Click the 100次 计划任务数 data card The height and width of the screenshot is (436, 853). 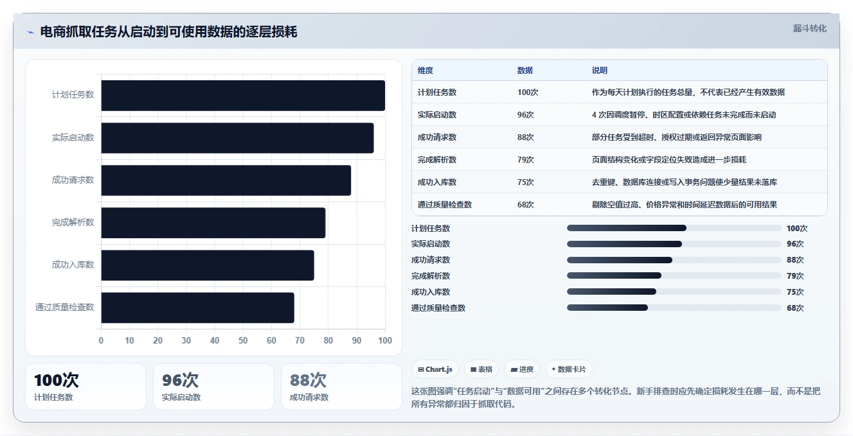pyautogui.click(x=85, y=387)
